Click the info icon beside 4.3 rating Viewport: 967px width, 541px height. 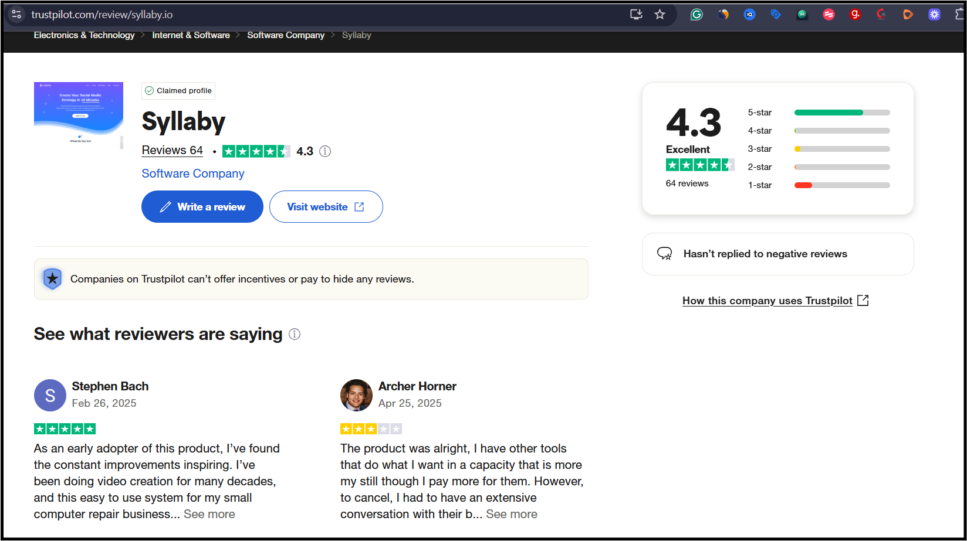pyautogui.click(x=325, y=151)
